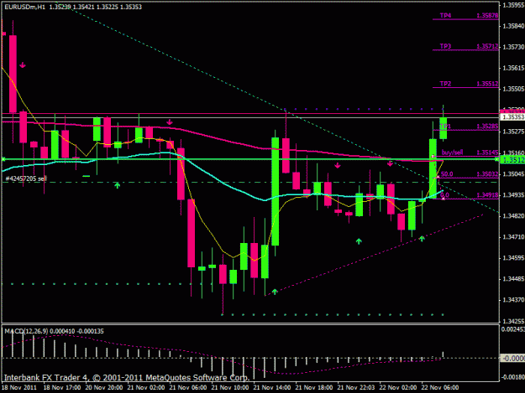Select the 50.0 Fibonacci level label

[x=447, y=174]
